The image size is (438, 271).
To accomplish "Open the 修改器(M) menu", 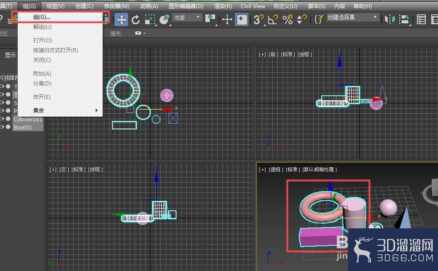I will (x=116, y=6).
